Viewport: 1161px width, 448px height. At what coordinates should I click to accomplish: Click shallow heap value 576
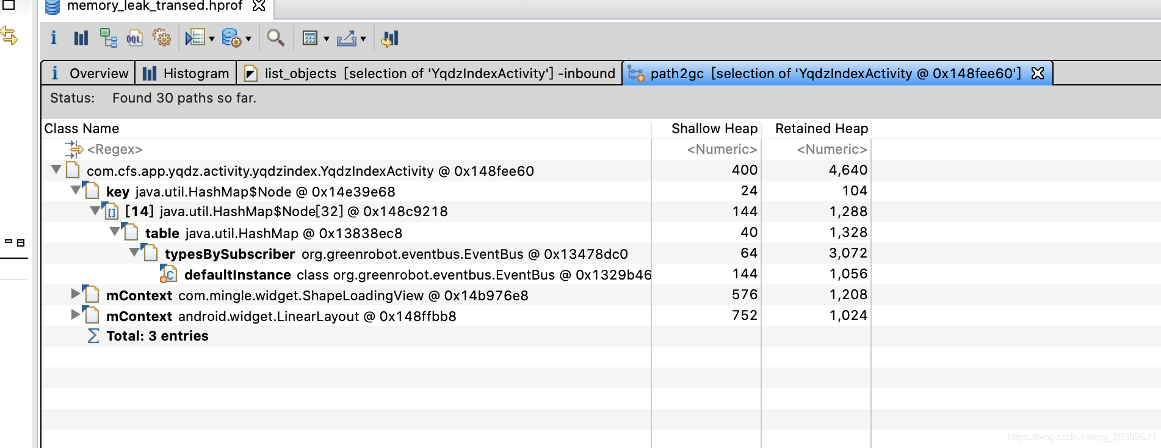click(744, 295)
